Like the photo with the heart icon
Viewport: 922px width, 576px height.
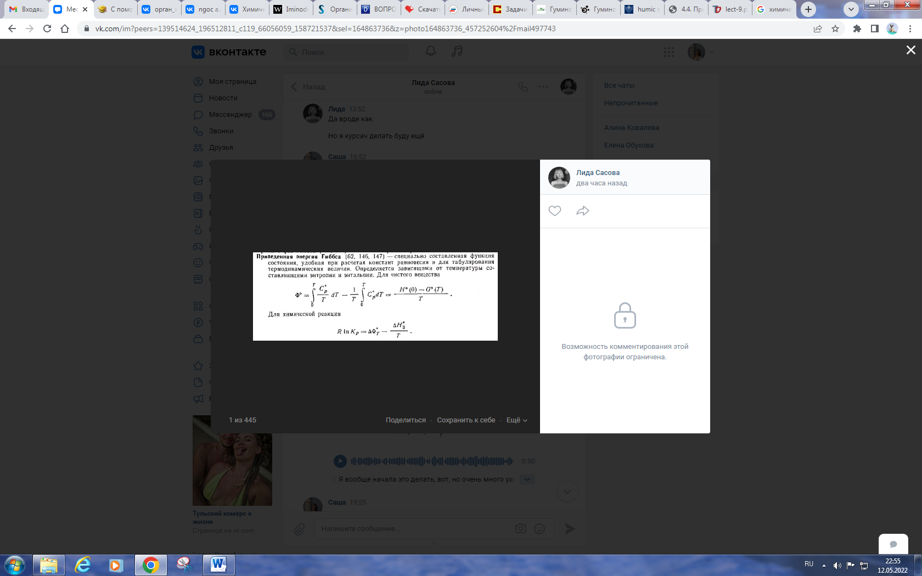point(555,211)
